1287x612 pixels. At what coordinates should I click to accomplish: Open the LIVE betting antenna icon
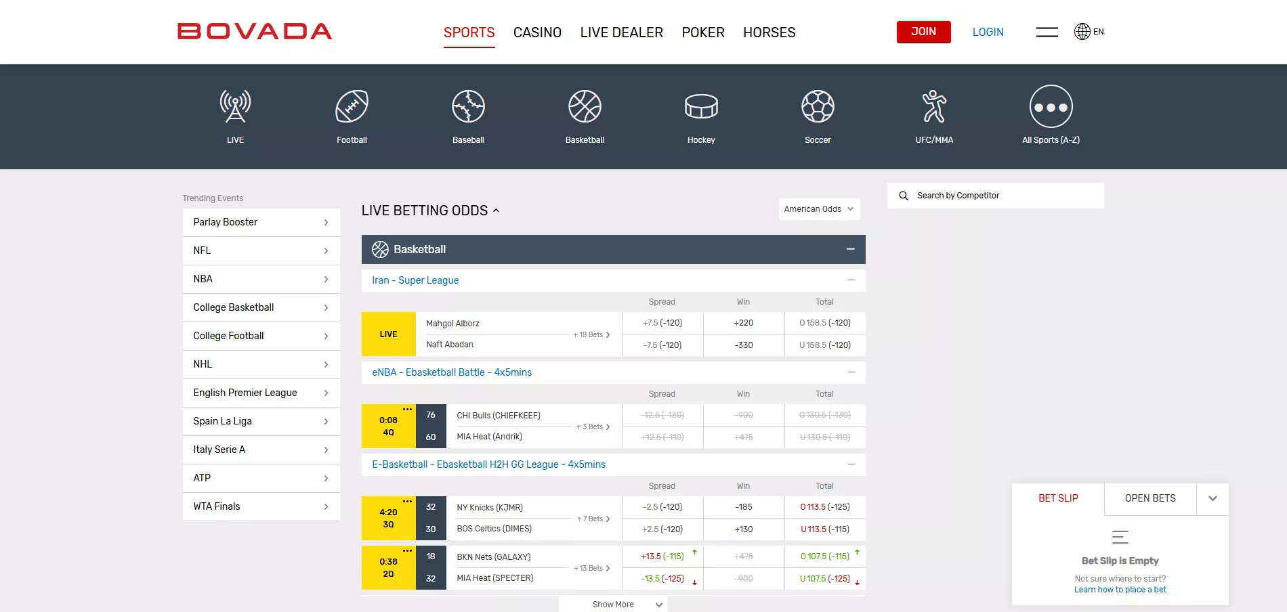[235, 106]
